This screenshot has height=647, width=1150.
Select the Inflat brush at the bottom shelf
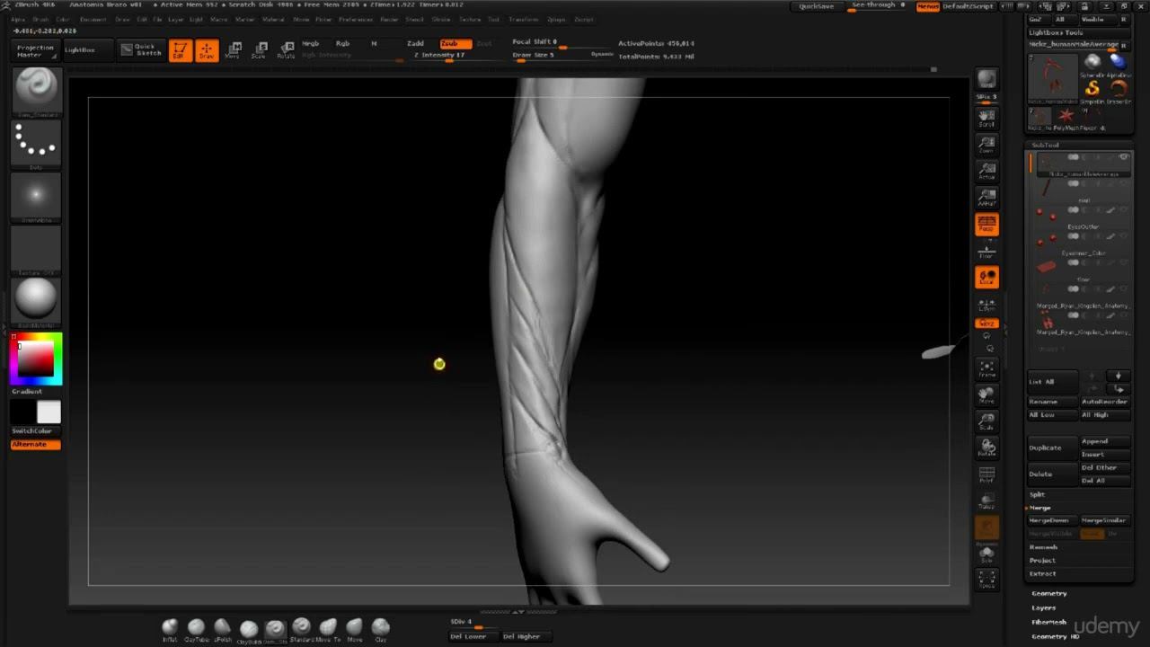(170, 628)
